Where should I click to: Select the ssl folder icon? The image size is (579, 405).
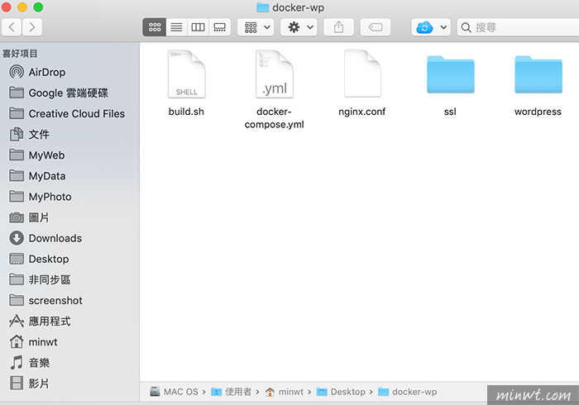pos(451,74)
